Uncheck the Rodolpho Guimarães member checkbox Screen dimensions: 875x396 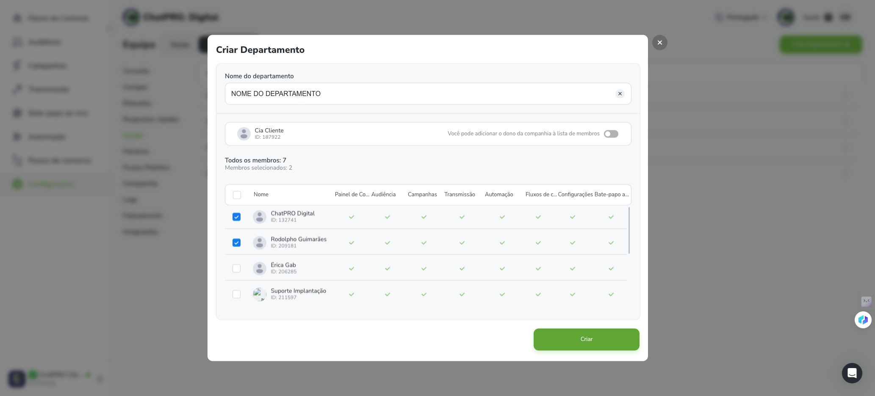point(237,243)
